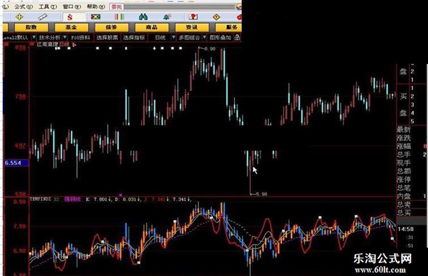Open the 工具 menu
This screenshot has height=276, width=428.
point(48,6)
